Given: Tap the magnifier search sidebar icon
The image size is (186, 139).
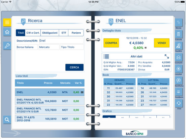Looking at the screenshot, I should pos(7,120).
